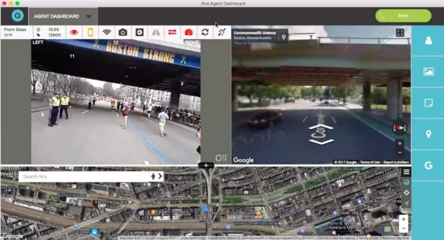444x240 pixels.
Task: Click the red speedometer icon
Action: click(x=189, y=33)
